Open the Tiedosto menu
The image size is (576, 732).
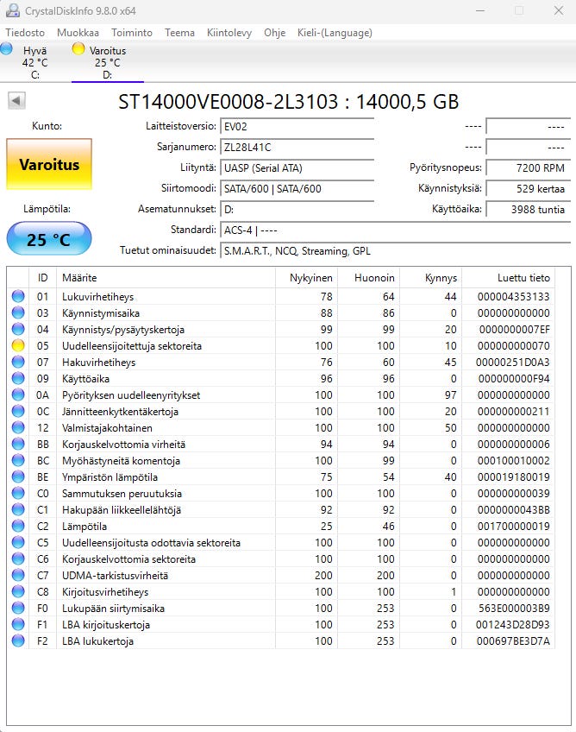coord(25,33)
